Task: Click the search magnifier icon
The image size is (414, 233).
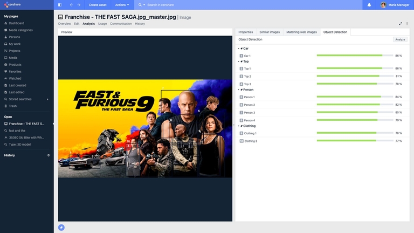Action: pos(140,5)
